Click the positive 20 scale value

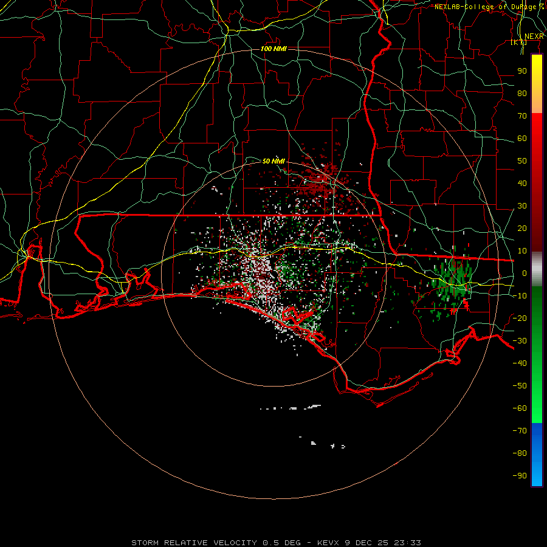[522, 228]
